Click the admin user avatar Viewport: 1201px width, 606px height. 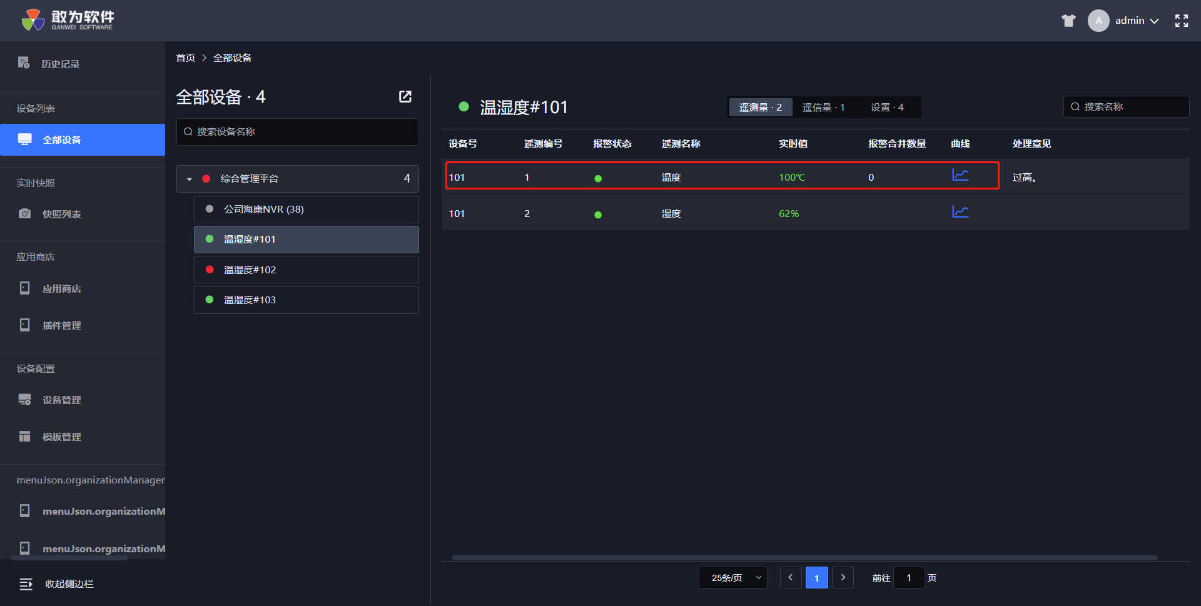point(1098,21)
